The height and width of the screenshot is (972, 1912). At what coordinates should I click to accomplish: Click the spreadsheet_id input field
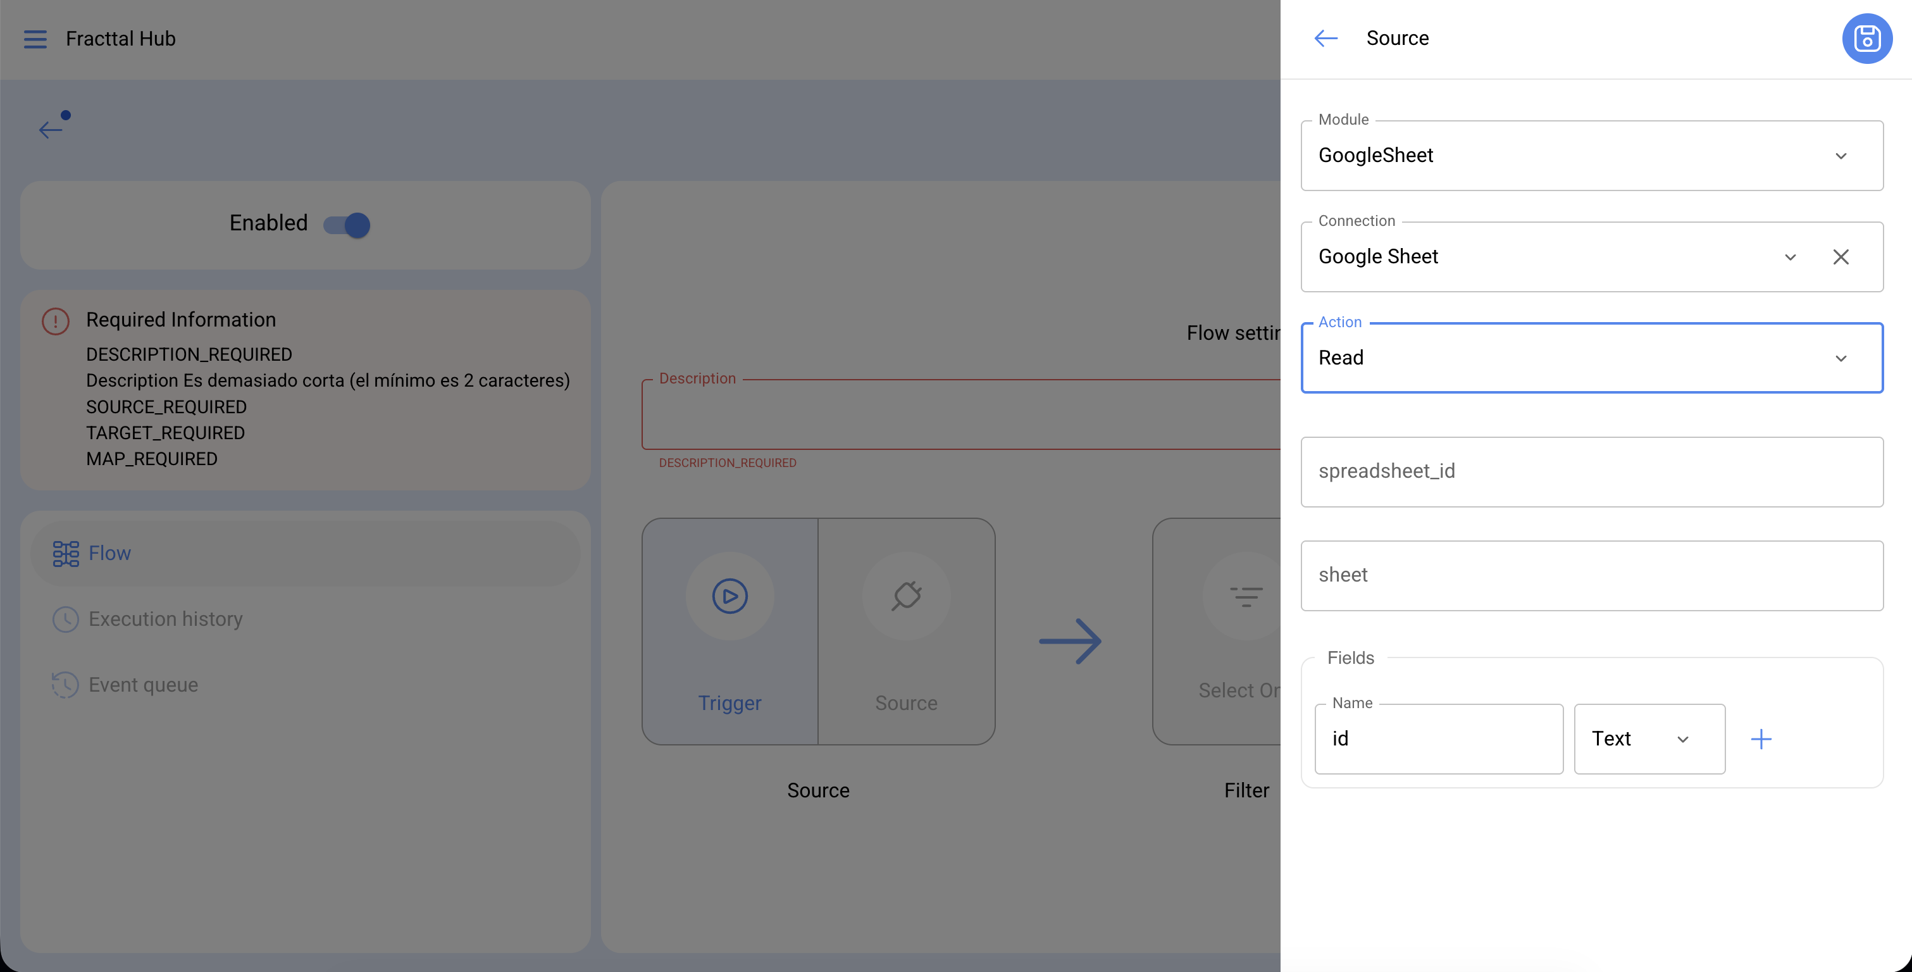pos(1591,471)
